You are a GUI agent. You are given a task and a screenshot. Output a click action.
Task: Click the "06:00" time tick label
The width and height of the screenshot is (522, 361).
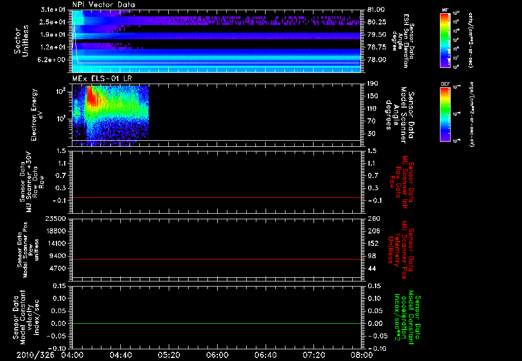217,355
